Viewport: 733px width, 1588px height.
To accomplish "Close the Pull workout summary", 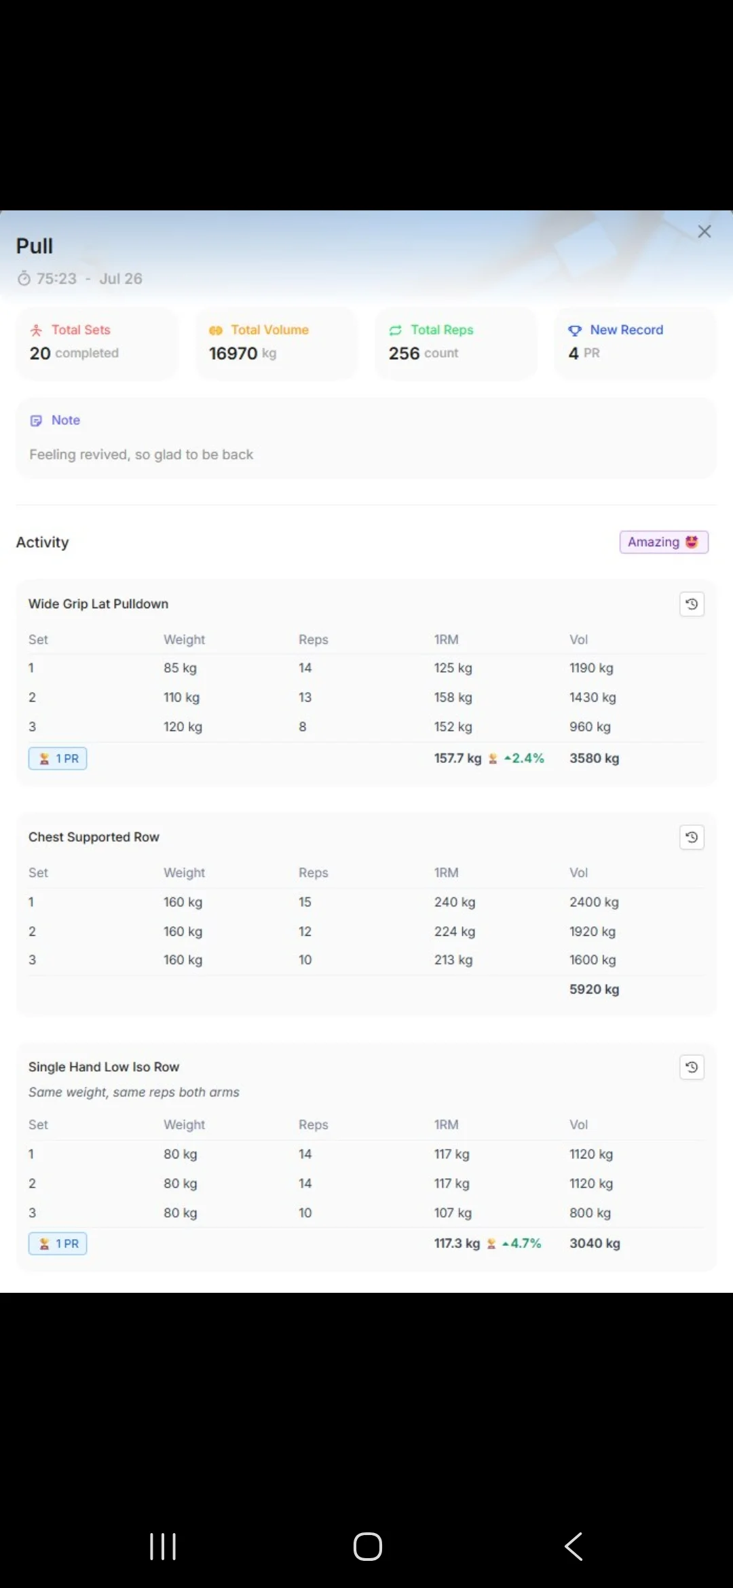I will tap(704, 231).
